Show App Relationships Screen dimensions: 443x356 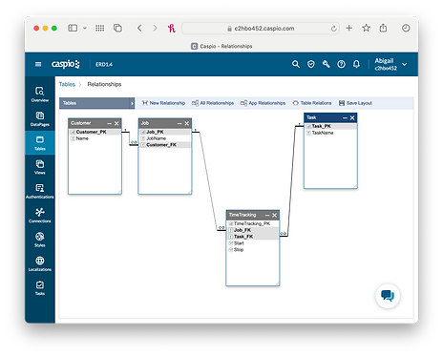[x=264, y=103]
